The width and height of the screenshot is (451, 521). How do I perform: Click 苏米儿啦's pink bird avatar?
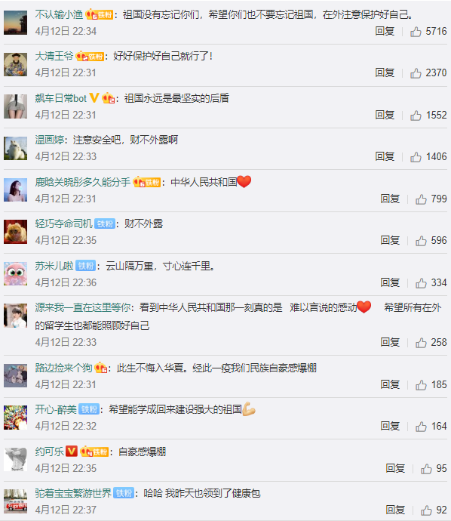[15, 274]
